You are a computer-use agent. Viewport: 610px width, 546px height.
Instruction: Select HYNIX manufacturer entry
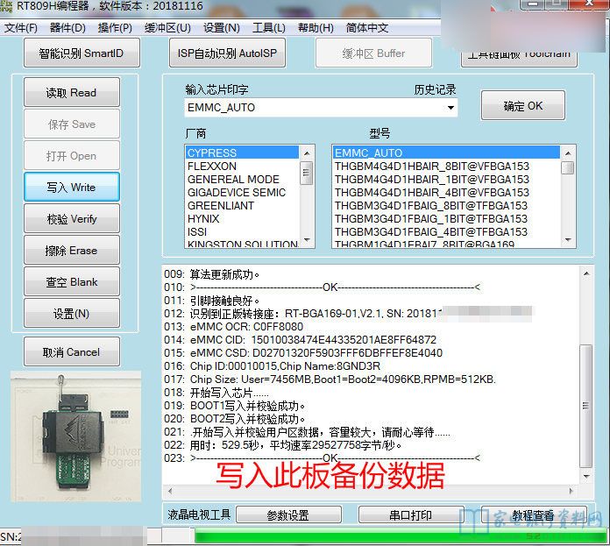click(203, 218)
